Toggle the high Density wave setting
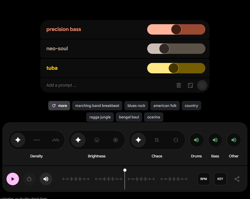250x199 pixels. [55, 140]
